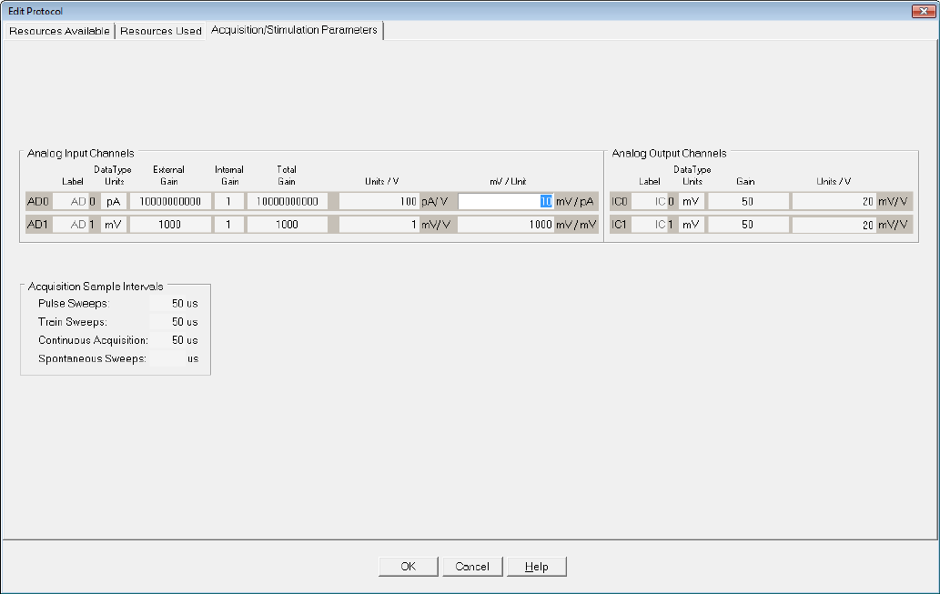This screenshot has width=940, height=594.
Task: Edit the IC1 output Units/V field
Action: [834, 225]
